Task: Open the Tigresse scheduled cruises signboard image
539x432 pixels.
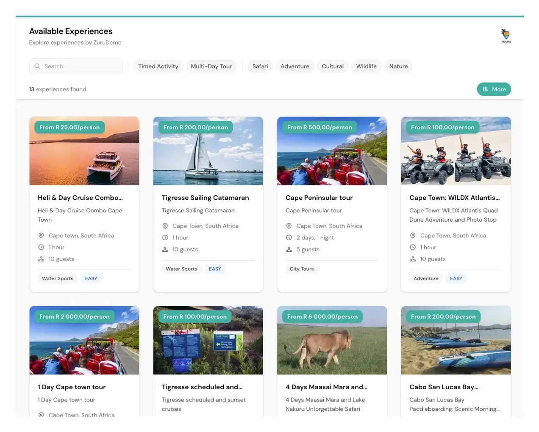Action: [x=208, y=340]
